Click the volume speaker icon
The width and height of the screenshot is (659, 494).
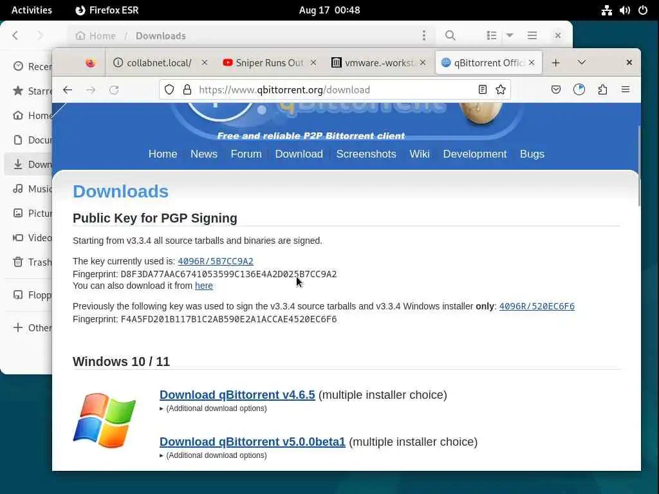[x=624, y=10]
